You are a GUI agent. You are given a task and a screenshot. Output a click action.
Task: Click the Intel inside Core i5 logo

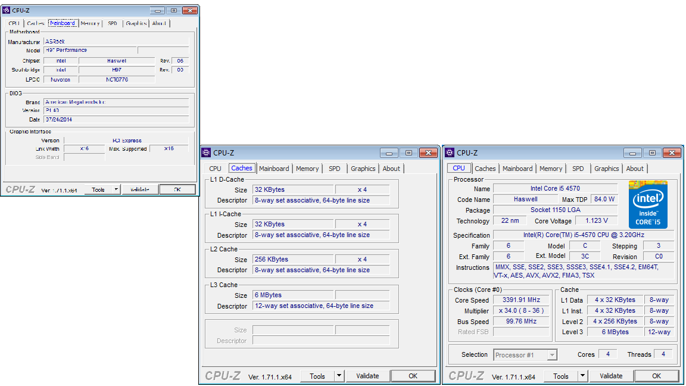pos(648,204)
